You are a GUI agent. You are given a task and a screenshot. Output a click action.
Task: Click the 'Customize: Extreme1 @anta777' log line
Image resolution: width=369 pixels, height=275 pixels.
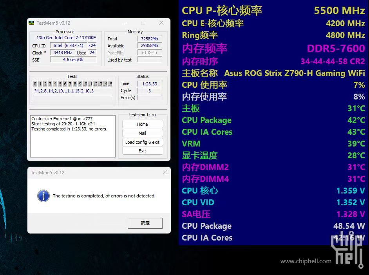[62, 119]
